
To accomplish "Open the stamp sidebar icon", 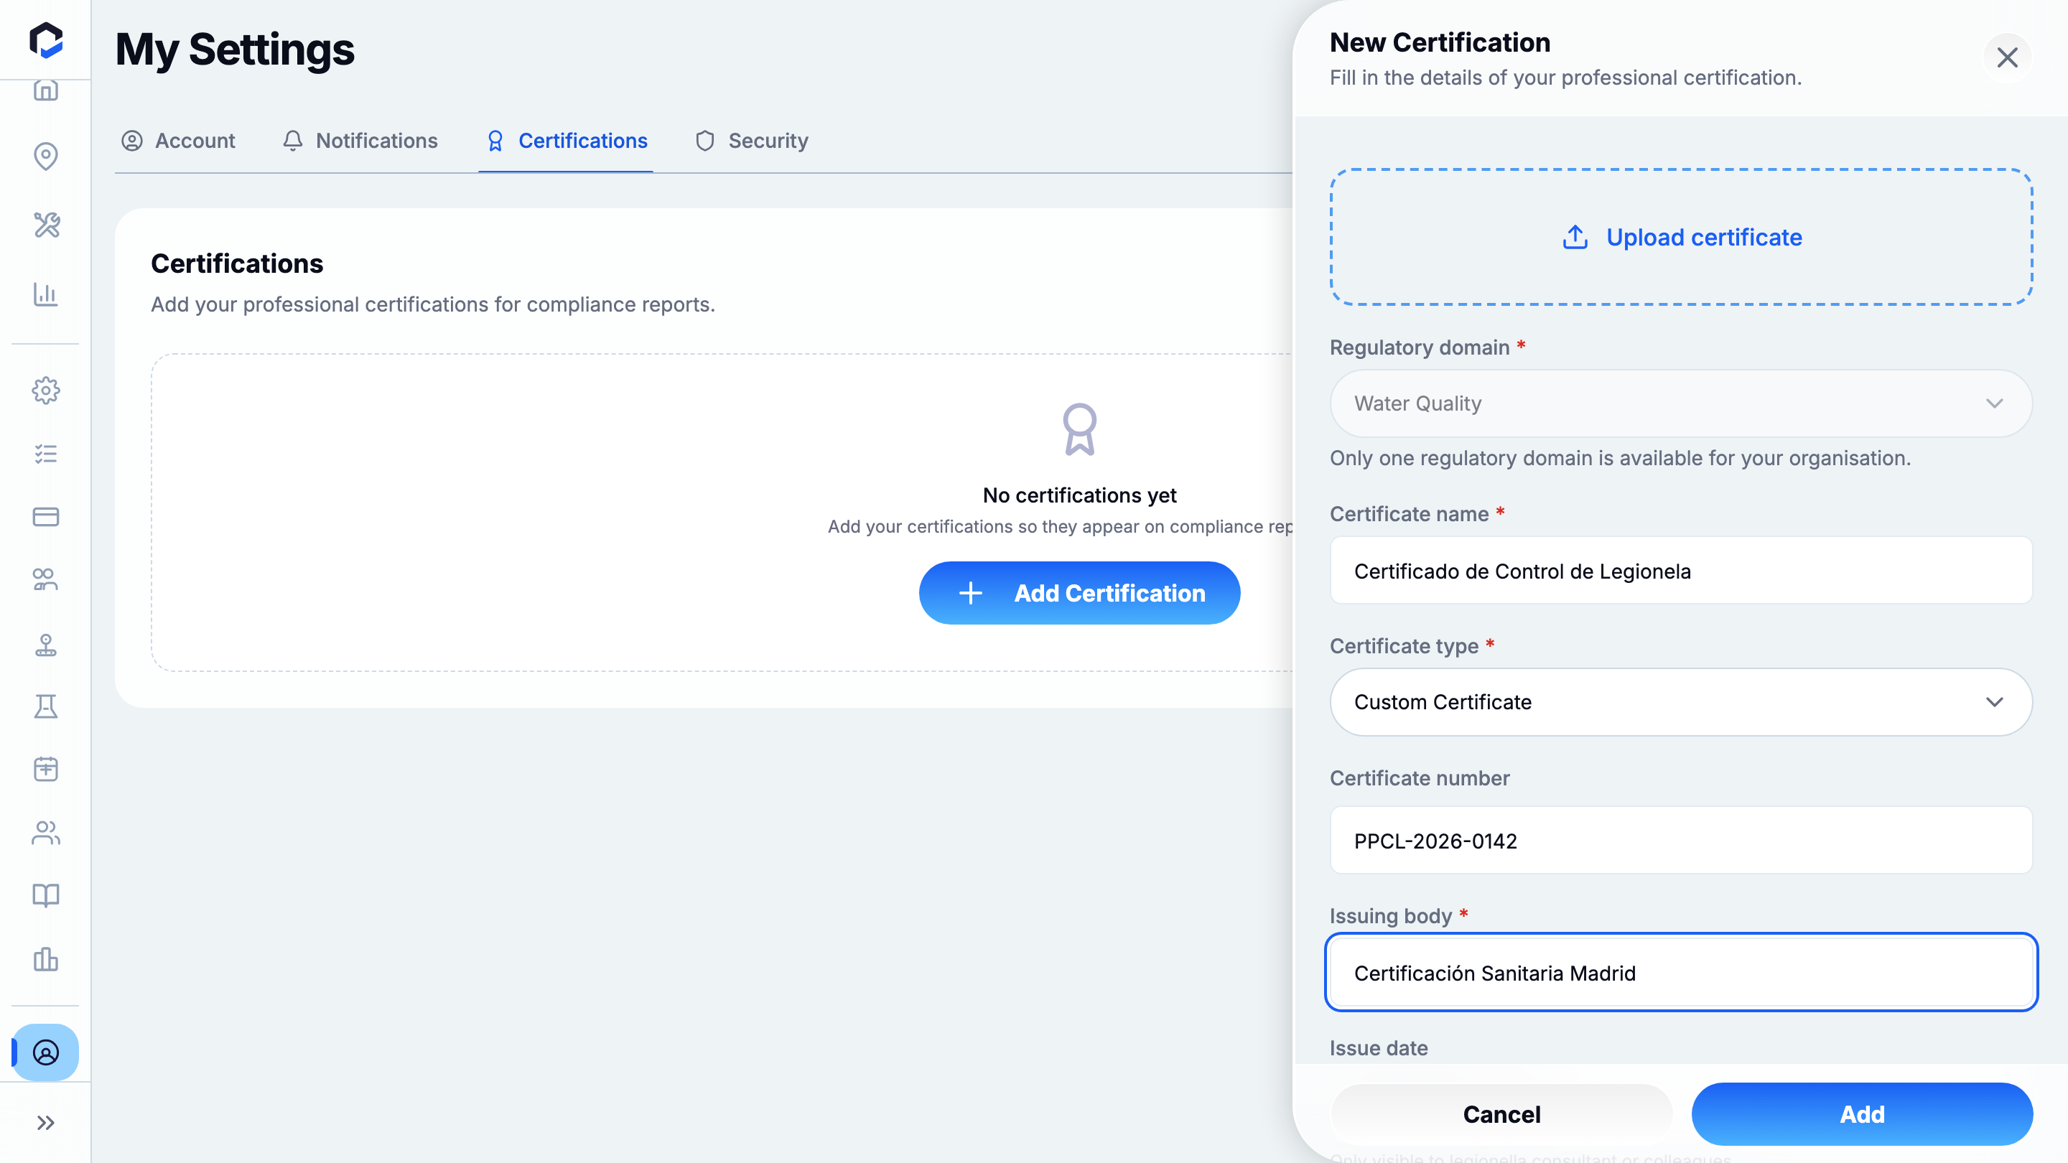I will point(46,645).
